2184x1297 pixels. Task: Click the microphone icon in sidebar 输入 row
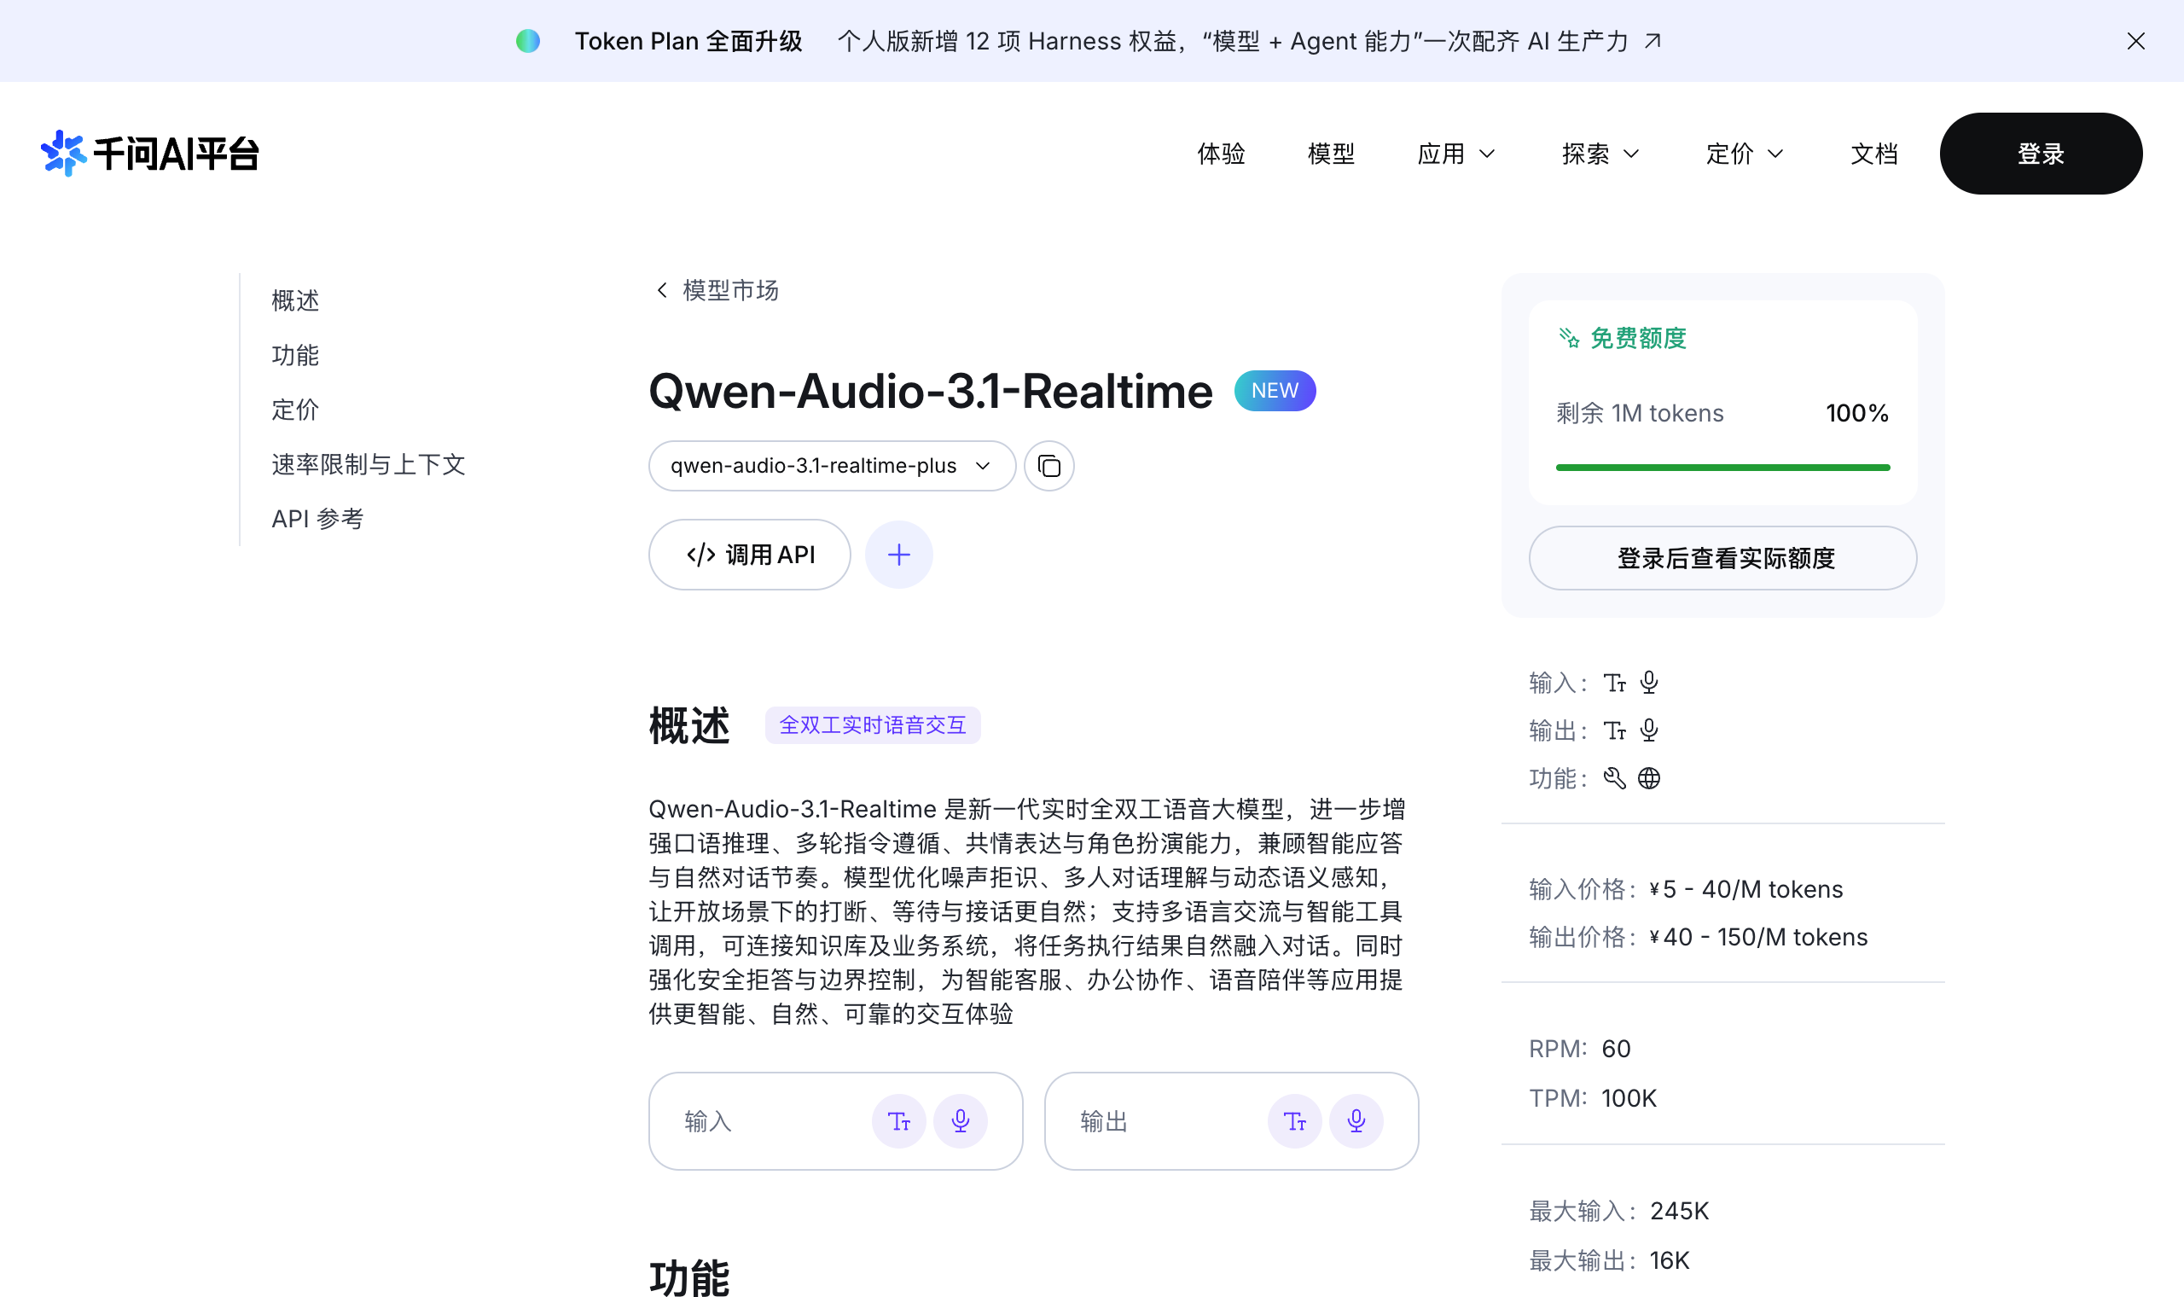[1648, 683]
